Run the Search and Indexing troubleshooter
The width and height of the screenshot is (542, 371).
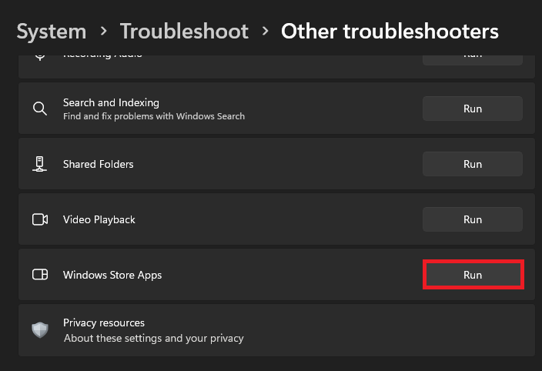pos(472,109)
